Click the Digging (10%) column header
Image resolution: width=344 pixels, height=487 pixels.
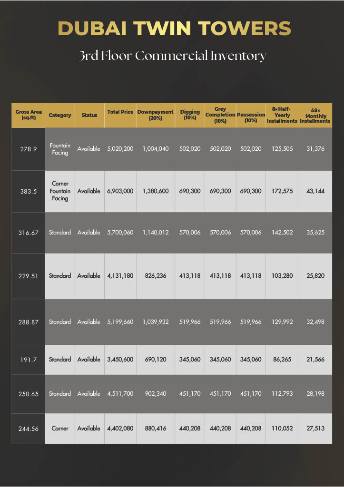tap(190, 115)
